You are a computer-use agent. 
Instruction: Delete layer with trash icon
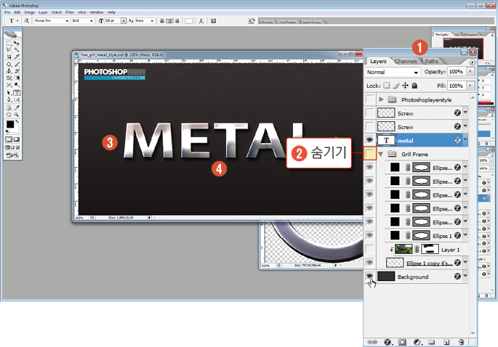pos(462,342)
